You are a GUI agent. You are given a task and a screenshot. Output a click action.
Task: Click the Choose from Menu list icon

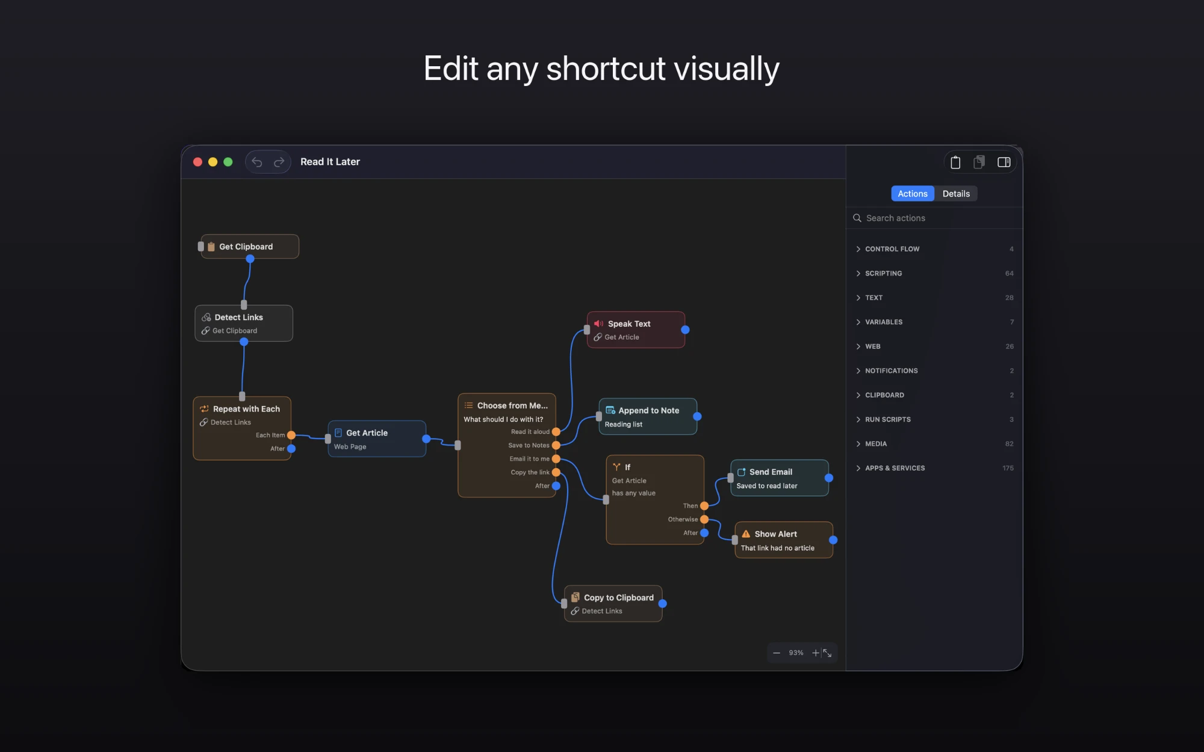pyautogui.click(x=468, y=405)
